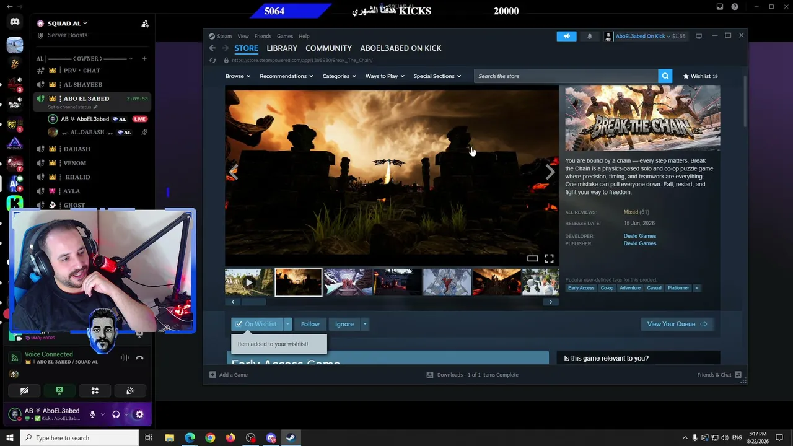Toggle On Wishlist for Break the Chain
The height and width of the screenshot is (446, 793).
click(256, 324)
